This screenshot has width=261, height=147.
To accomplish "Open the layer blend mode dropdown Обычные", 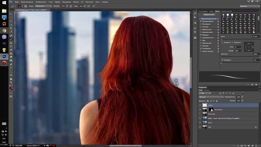I will [x=211, y=97].
